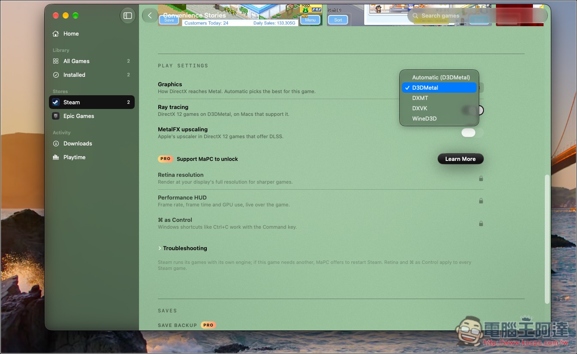Select D3DMetal in the graphics menu

tap(439, 88)
